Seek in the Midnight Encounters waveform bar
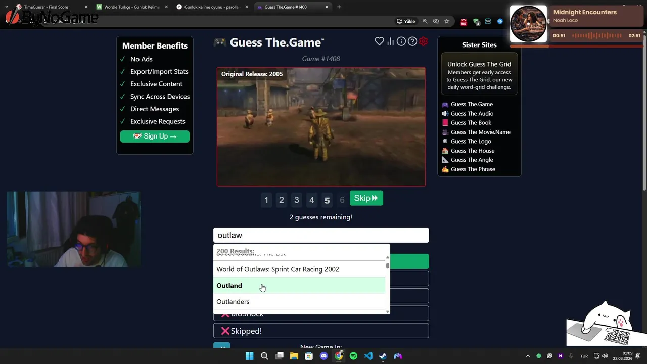This screenshot has width=647, height=364. (596, 36)
